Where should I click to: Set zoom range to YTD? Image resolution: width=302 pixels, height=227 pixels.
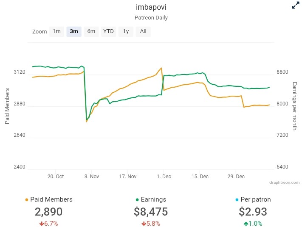[x=109, y=31]
